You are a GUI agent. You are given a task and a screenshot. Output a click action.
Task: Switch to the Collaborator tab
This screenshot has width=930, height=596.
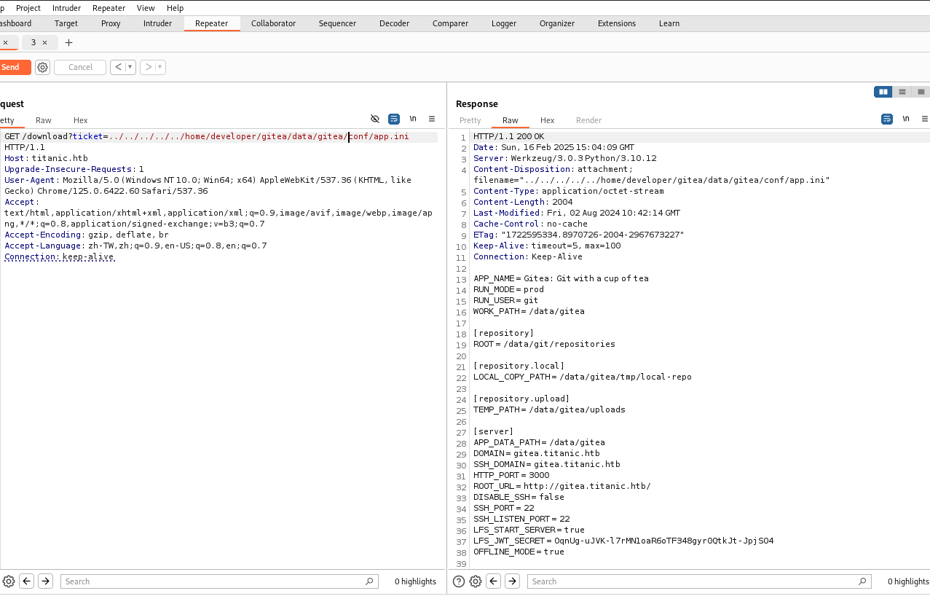coord(273,23)
